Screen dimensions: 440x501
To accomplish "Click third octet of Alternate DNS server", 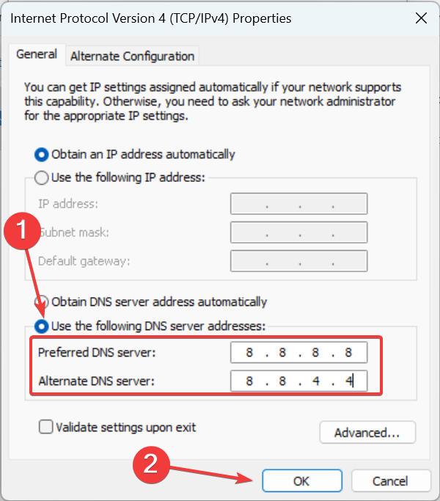I will pyautogui.click(x=316, y=381).
